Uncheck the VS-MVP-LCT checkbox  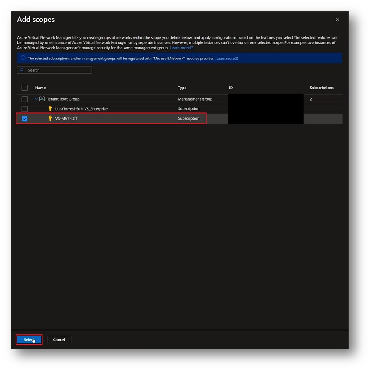tap(25, 119)
